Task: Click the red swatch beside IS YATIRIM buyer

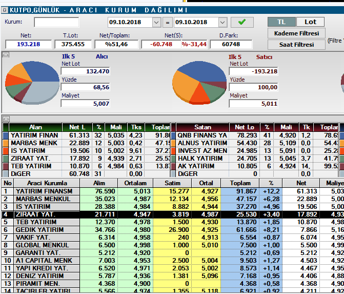Action: [6, 151]
